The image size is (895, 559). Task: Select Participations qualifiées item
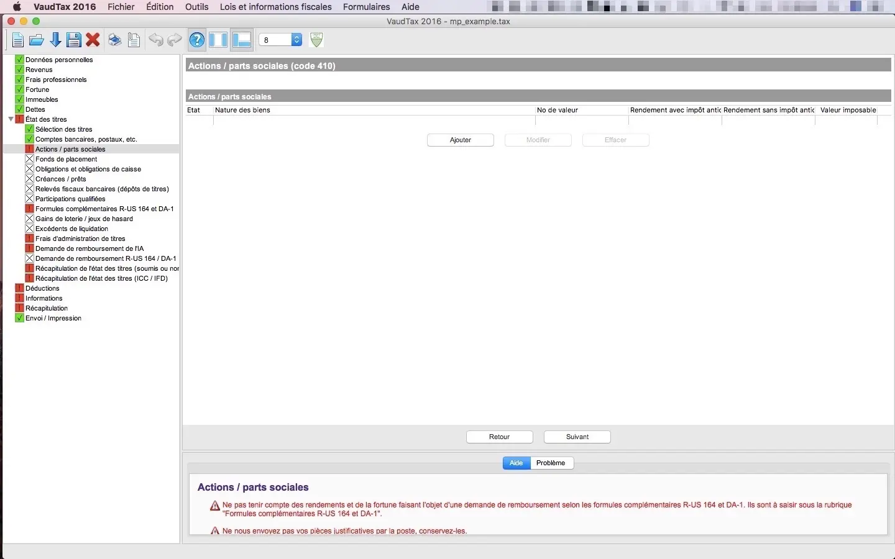tap(71, 199)
